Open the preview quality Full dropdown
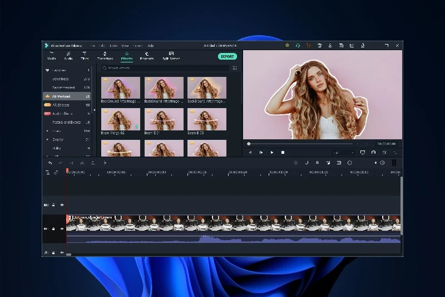The height and width of the screenshot is (297, 445). tap(343, 153)
